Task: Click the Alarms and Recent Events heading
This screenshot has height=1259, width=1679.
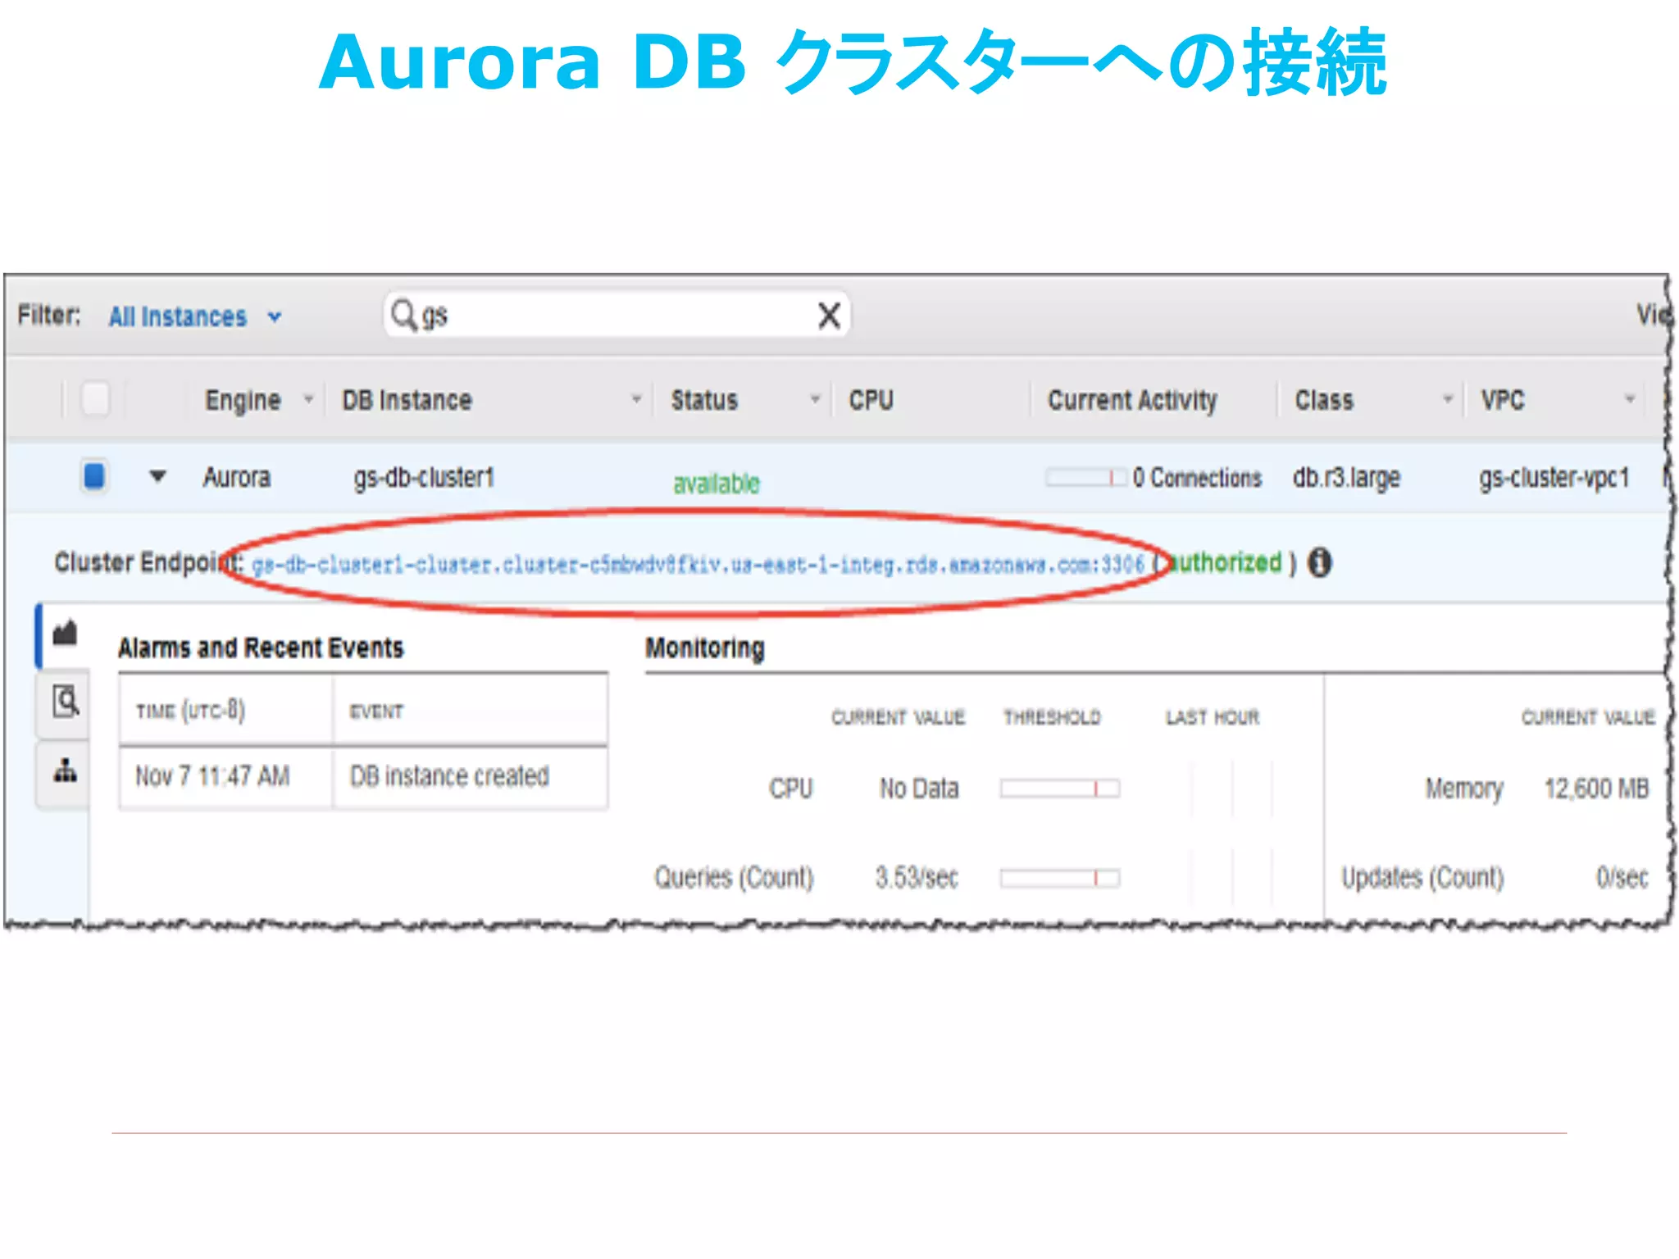Action: pos(261,648)
